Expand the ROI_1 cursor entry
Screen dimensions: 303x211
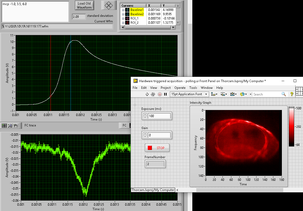coord(123,18)
